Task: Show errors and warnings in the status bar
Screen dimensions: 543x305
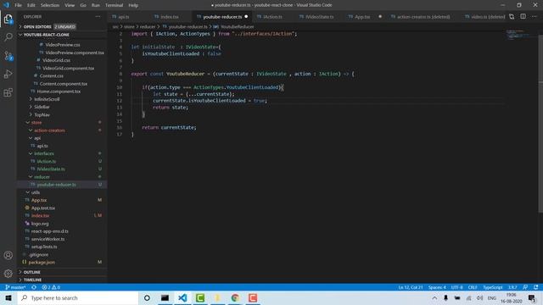Action: (51, 287)
